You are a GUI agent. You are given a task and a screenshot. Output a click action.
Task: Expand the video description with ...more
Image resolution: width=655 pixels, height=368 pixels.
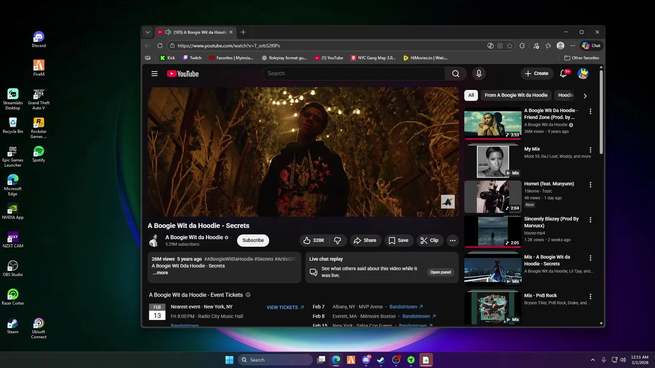coord(160,273)
